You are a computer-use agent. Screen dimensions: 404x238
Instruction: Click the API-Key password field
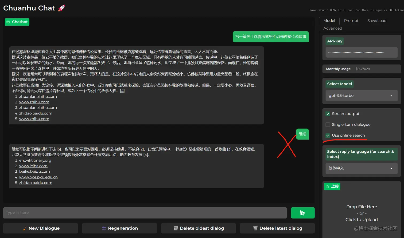coord(361,52)
